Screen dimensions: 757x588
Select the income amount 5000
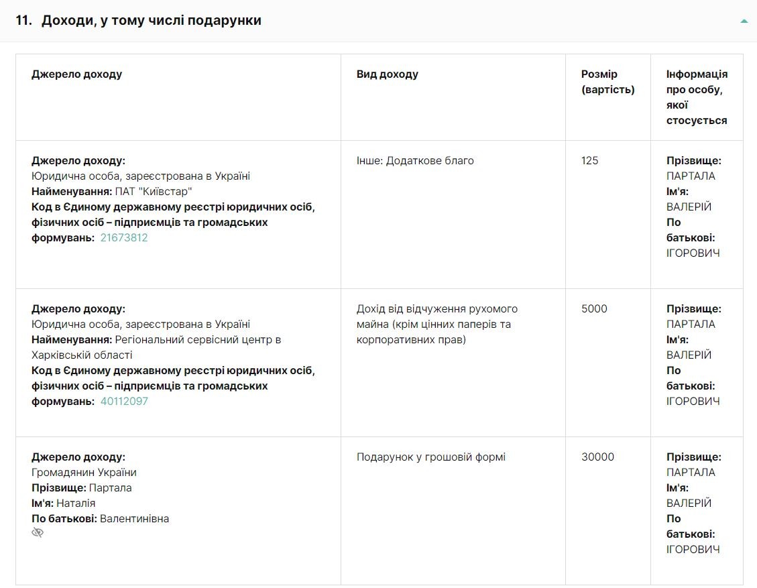pos(594,308)
